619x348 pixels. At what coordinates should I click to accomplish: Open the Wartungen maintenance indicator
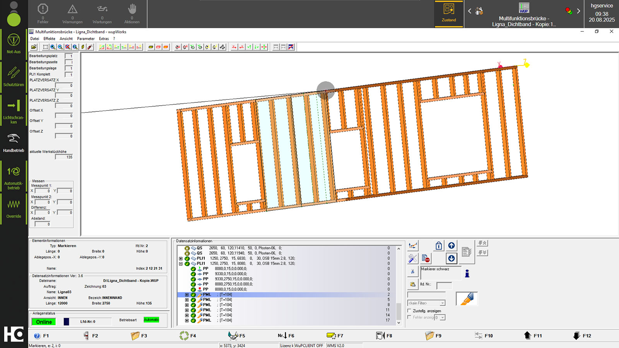(x=102, y=14)
